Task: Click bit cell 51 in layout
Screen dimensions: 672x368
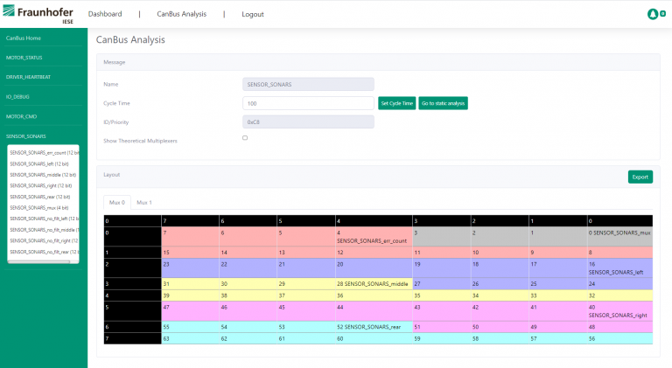Action: [x=441, y=327]
